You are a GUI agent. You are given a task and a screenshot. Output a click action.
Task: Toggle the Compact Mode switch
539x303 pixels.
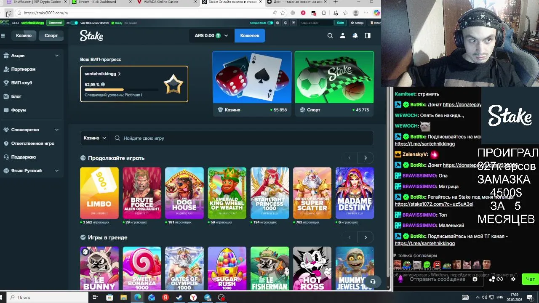[270, 23]
